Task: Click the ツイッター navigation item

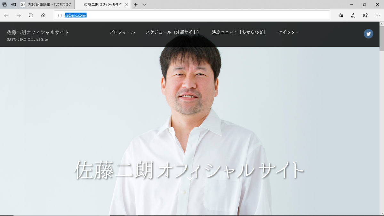Action: [x=289, y=32]
